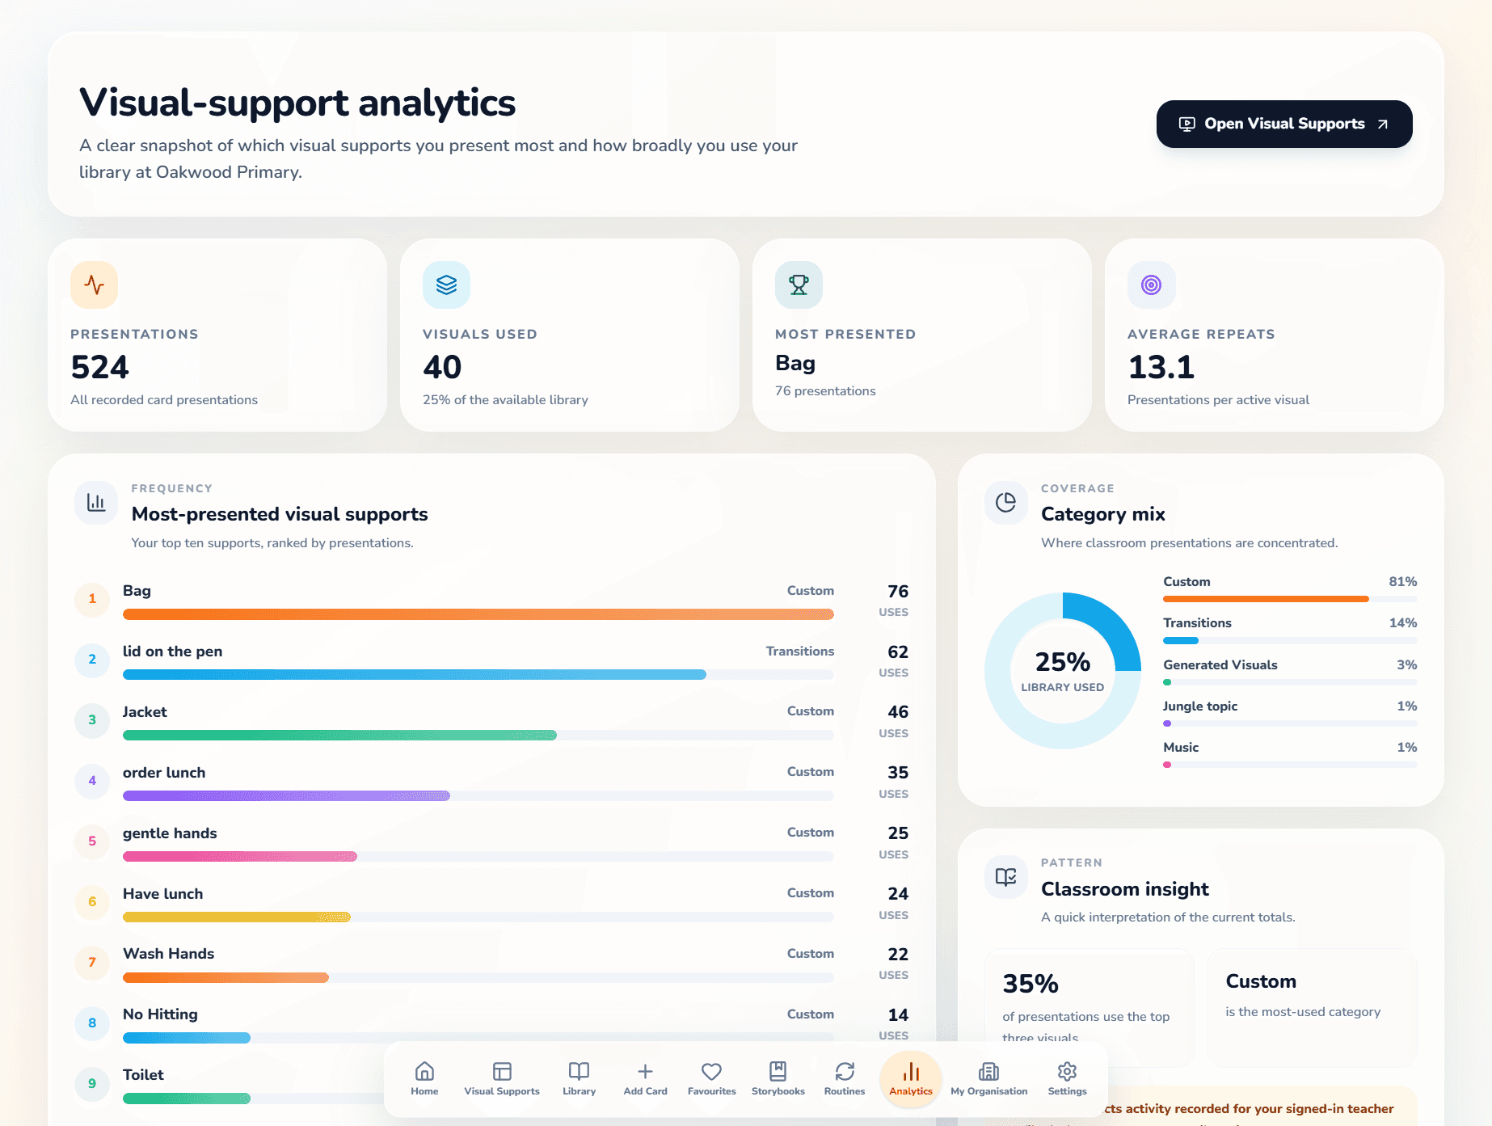Click the orange Bag usage bar
This screenshot has height=1126, width=1492.
478,614
